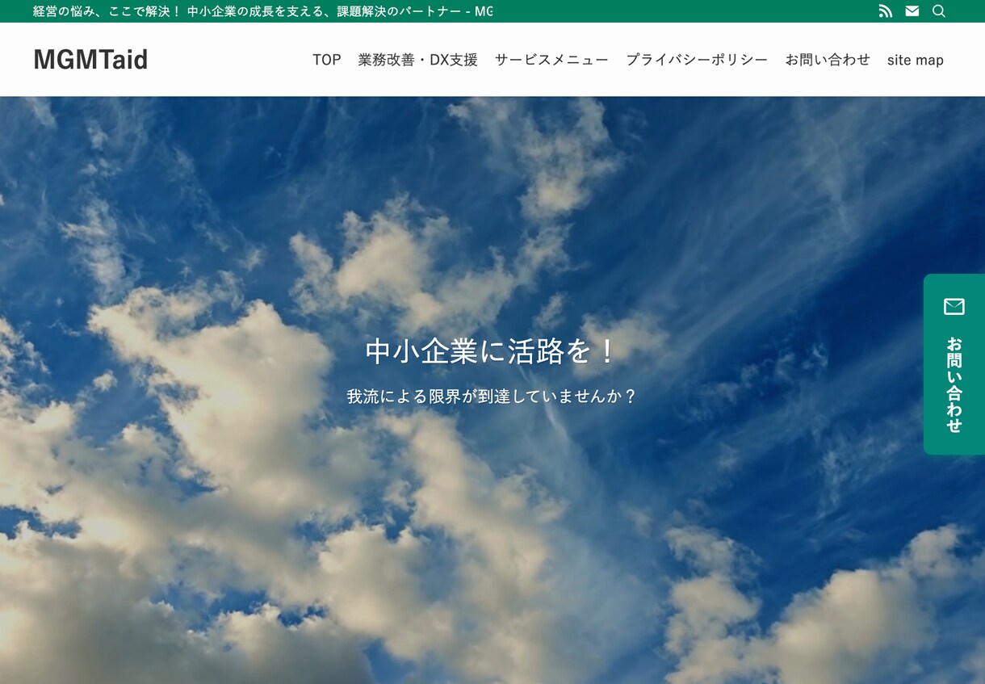Image resolution: width=985 pixels, height=684 pixels.
Task: Click the MGMTaid site logo
Action: 90,60
